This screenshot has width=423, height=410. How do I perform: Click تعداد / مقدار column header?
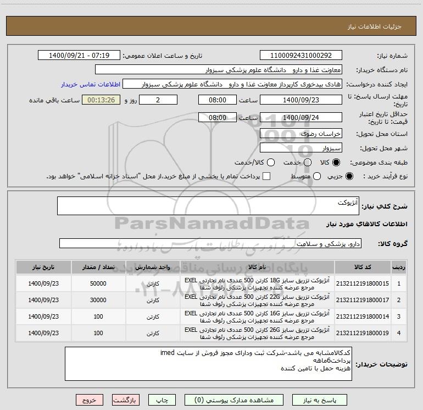(98, 267)
